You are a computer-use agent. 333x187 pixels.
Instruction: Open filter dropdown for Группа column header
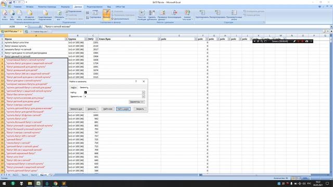86,39
